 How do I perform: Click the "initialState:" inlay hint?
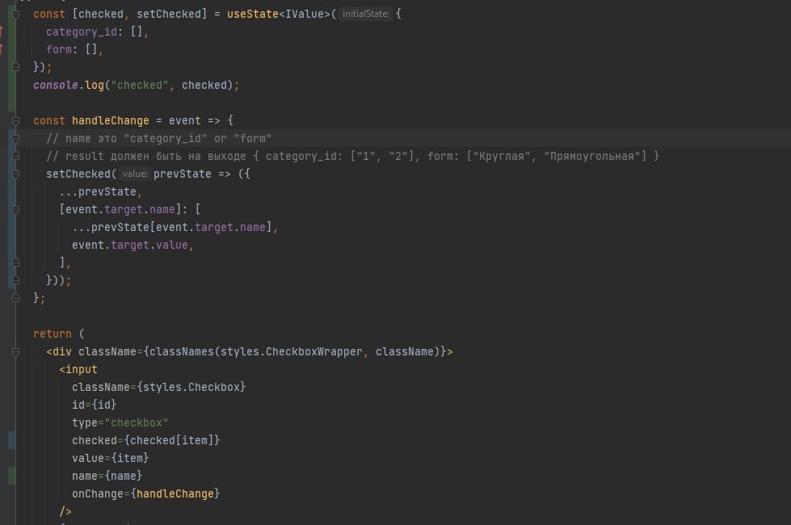click(x=366, y=14)
